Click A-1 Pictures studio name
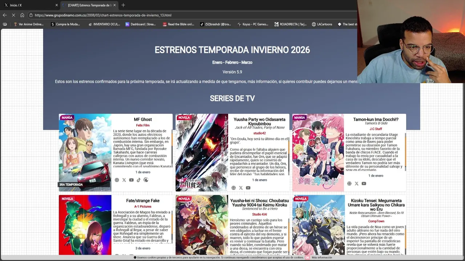The width and height of the screenshot is (465, 261). pyautogui.click(x=143, y=207)
